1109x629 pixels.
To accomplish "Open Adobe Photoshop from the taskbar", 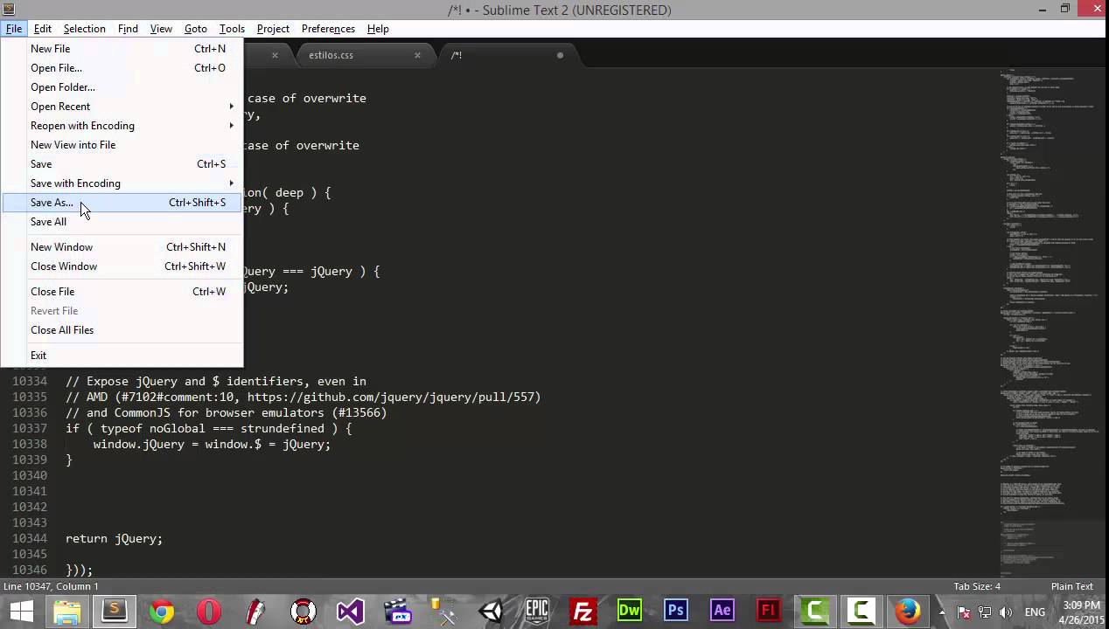I will (x=676, y=611).
